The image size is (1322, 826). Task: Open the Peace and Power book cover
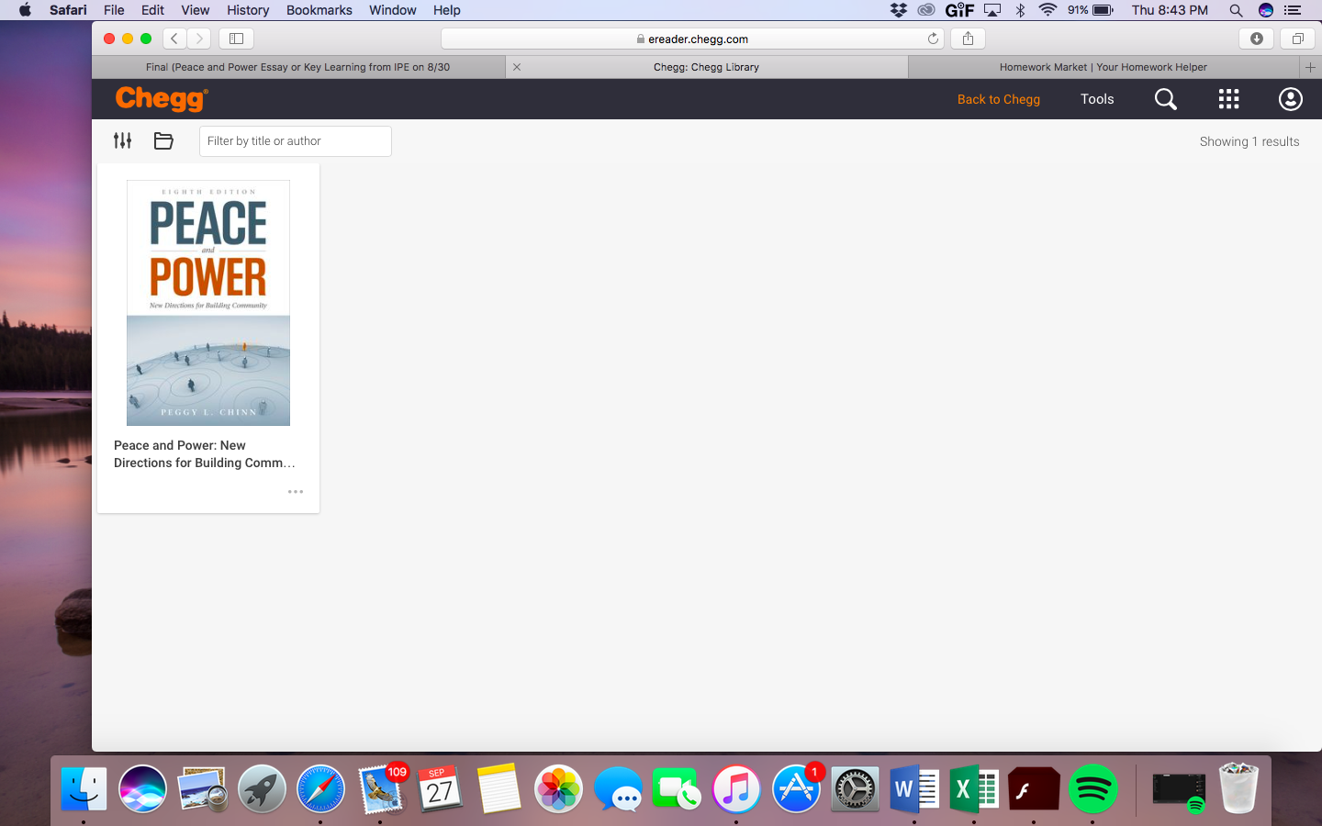(x=208, y=303)
